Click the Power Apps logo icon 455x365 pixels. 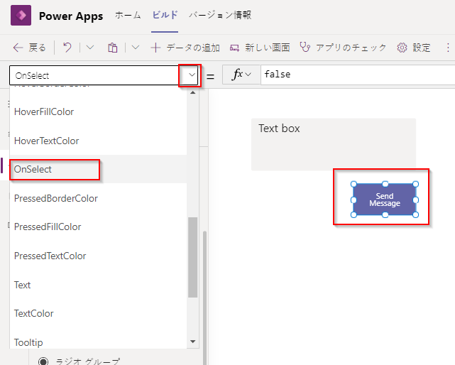[x=21, y=16]
